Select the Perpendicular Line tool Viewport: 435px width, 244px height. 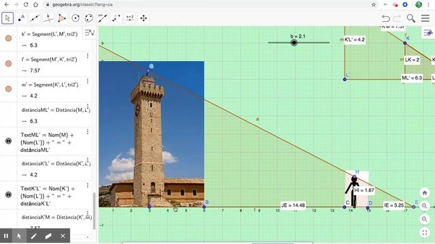[48, 18]
